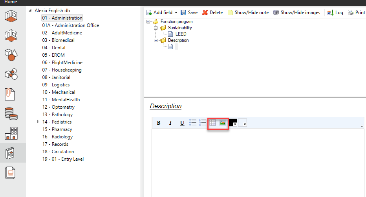The image size is (366, 197).
Task: Toggle underline text formatting
Action: coord(182,123)
